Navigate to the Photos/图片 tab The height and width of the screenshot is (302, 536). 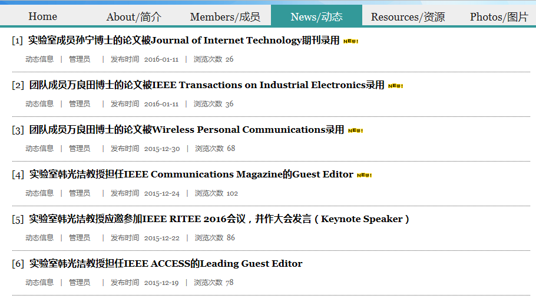[x=499, y=16]
